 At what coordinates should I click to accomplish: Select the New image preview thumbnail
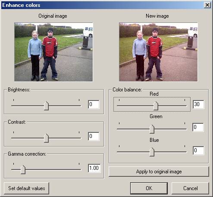[158, 52]
